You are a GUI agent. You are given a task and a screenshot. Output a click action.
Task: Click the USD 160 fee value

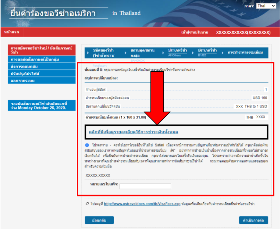[x=260, y=98]
